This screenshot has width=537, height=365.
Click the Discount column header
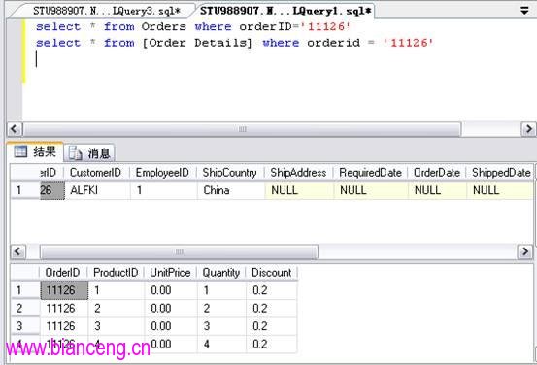[272, 273]
